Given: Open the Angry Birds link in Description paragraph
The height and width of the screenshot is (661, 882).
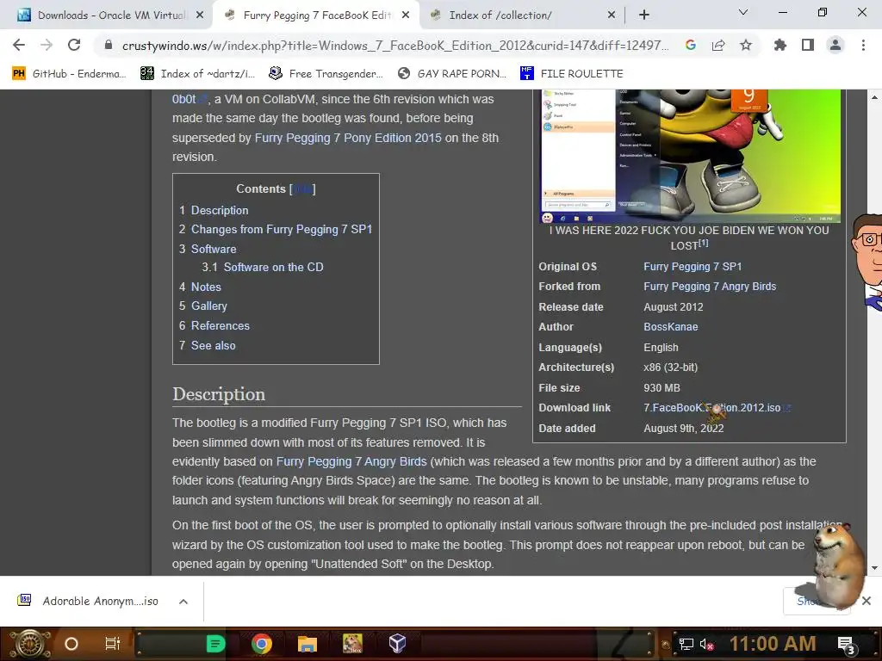Looking at the screenshot, I should (351, 461).
